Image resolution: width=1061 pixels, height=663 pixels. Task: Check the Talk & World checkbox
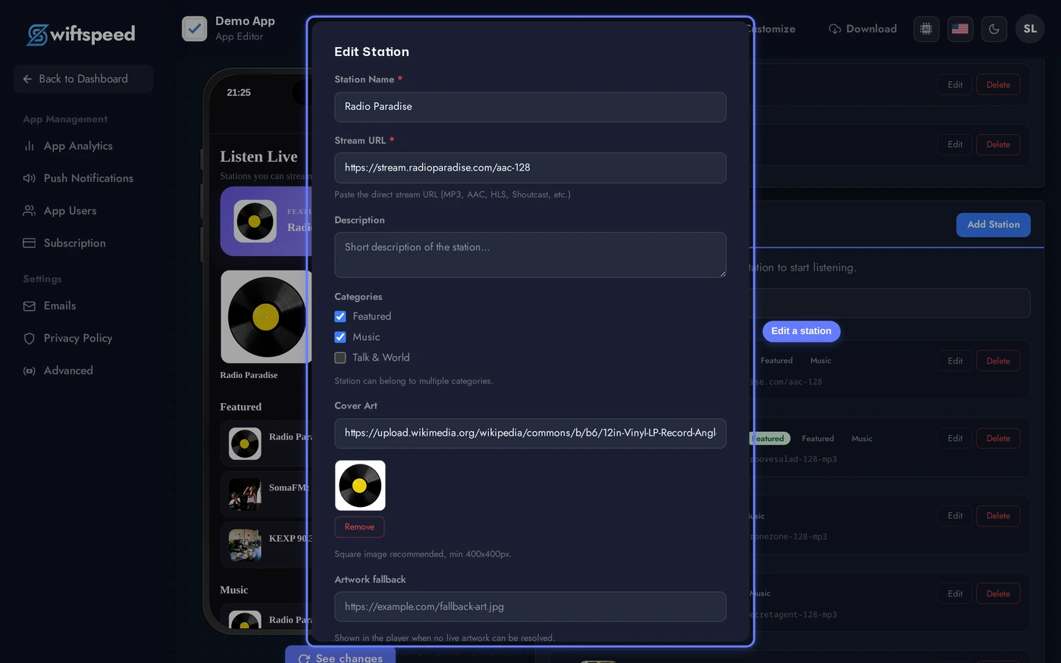pos(340,358)
